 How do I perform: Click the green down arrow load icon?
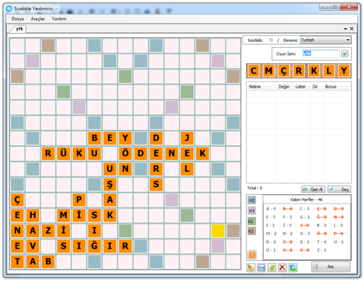tap(272, 268)
